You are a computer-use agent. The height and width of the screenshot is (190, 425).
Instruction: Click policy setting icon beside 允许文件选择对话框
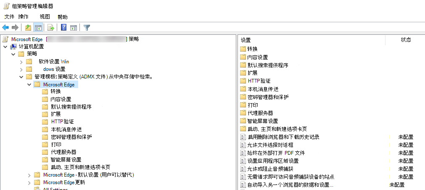point(243,145)
